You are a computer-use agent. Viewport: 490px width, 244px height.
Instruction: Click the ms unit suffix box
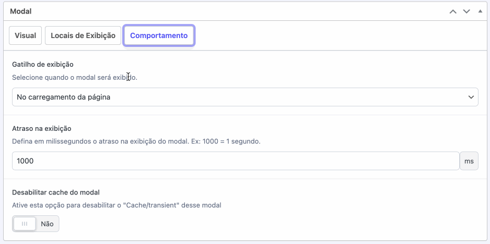(469, 161)
